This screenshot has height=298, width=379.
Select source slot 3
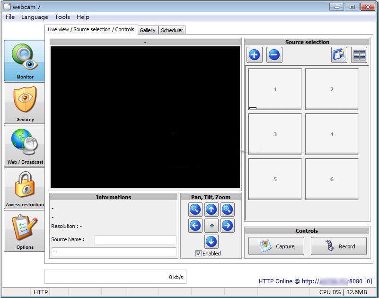tap(275, 134)
